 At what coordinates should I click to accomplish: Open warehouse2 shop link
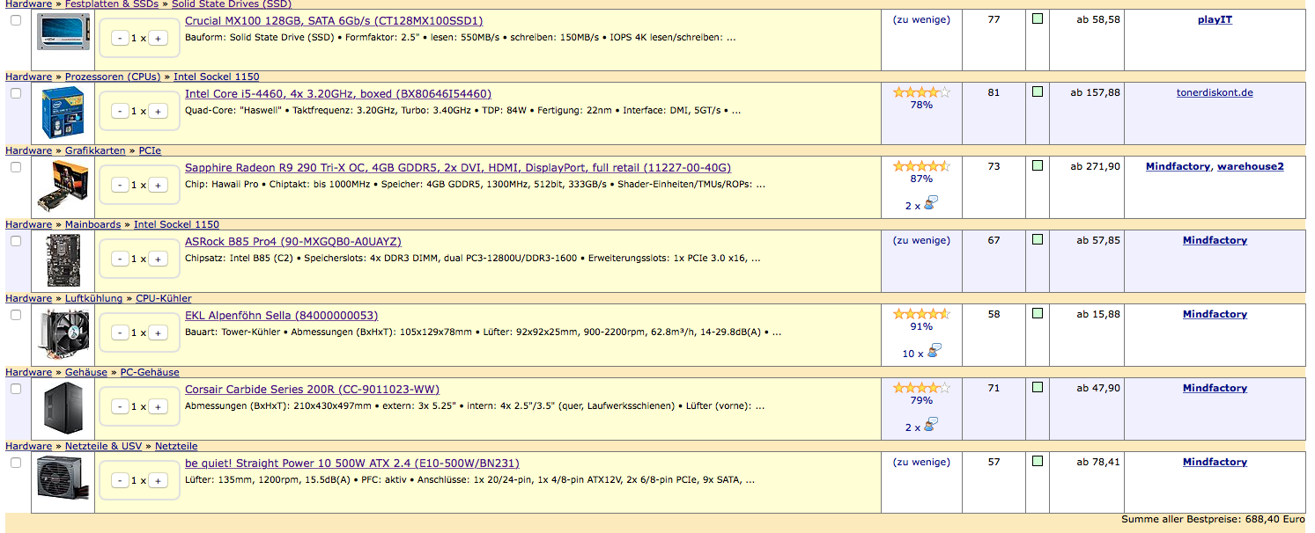pyautogui.click(x=1251, y=166)
